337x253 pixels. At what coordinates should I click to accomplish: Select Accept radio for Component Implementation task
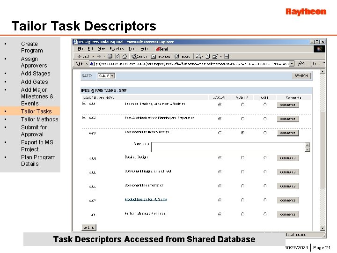pyautogui.click(x=220, y=186)
